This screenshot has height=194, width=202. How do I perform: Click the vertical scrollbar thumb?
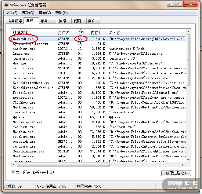[188, 60]
